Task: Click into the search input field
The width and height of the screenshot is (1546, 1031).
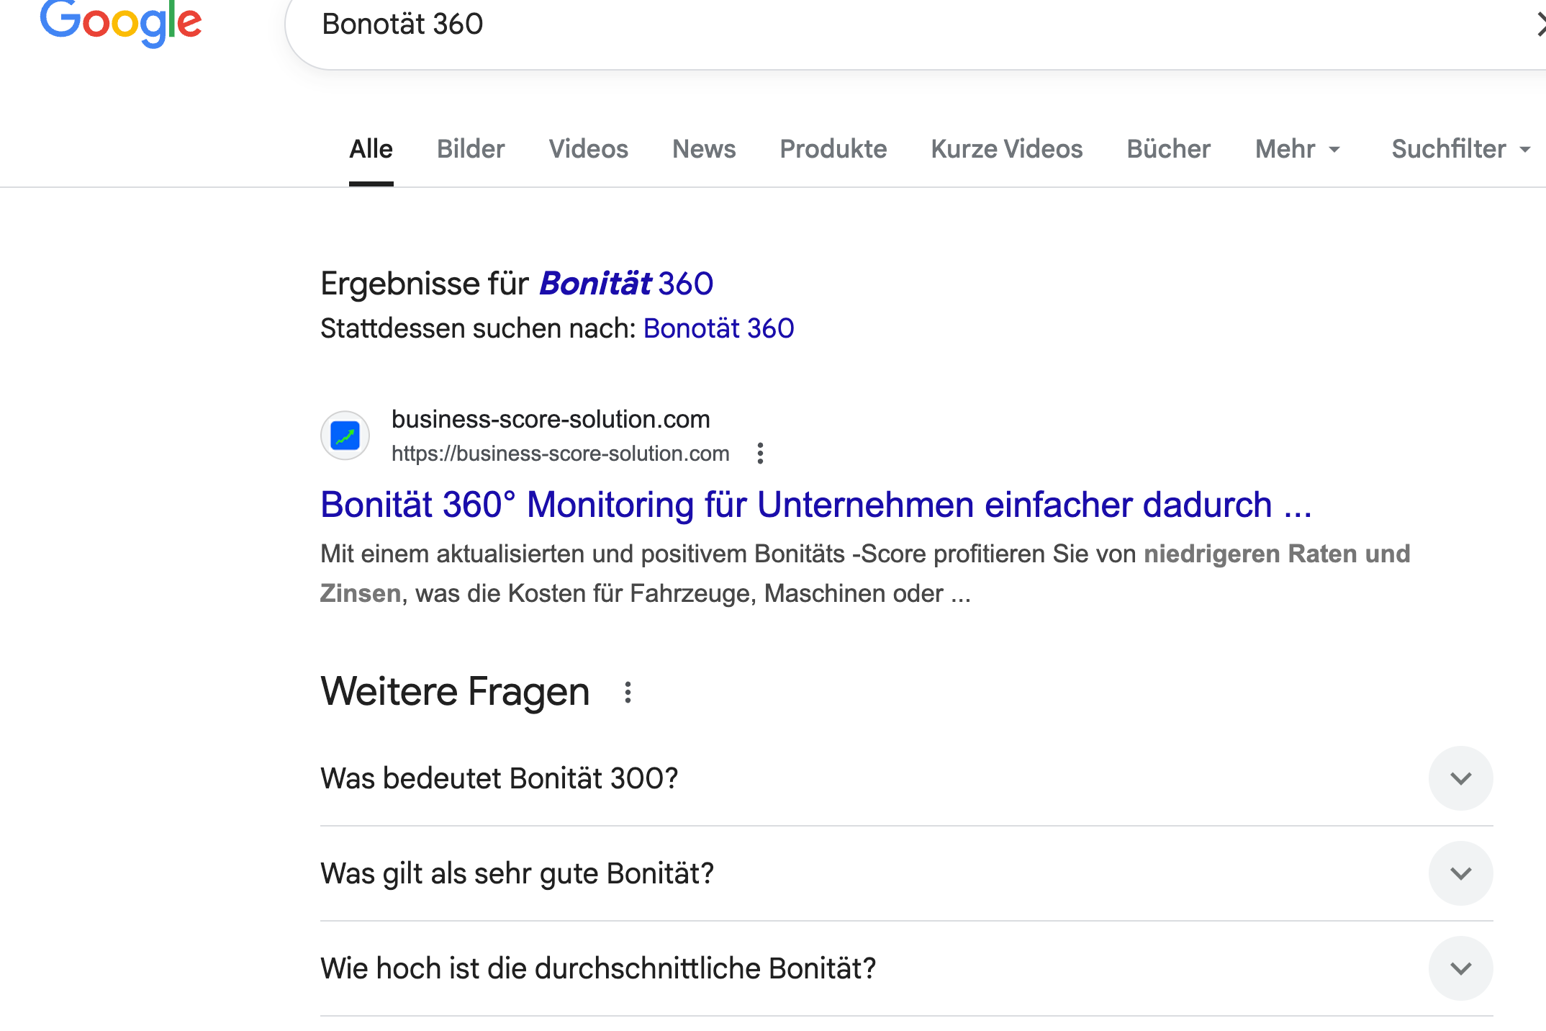Action: click(x=864, y=24)
